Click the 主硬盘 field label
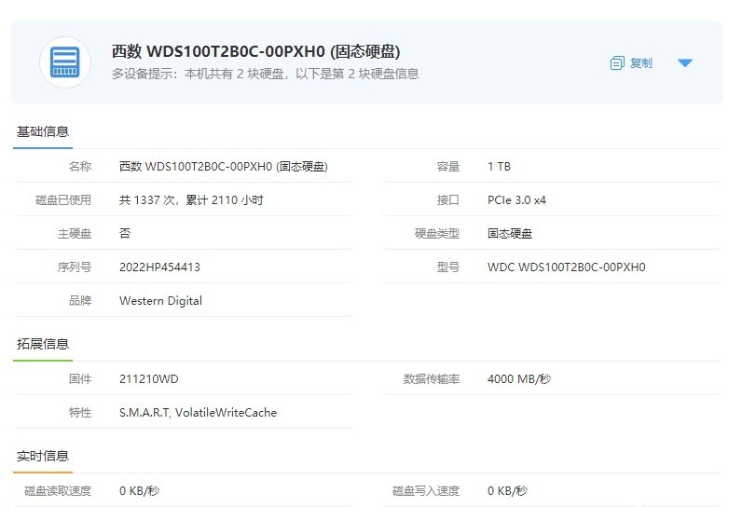 (75, 234)
